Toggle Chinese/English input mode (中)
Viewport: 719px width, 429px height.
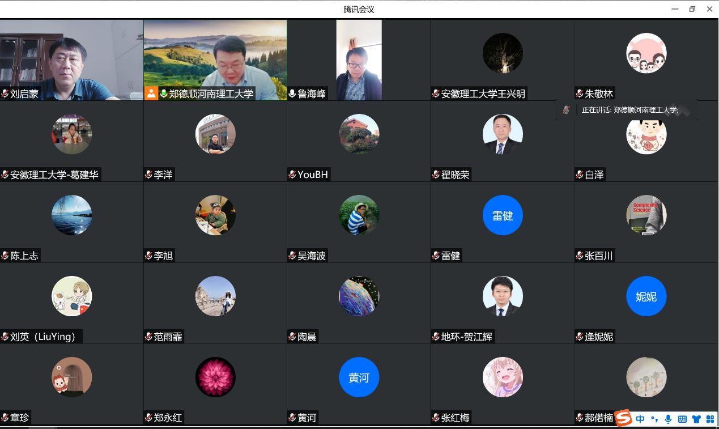point(640,419)
